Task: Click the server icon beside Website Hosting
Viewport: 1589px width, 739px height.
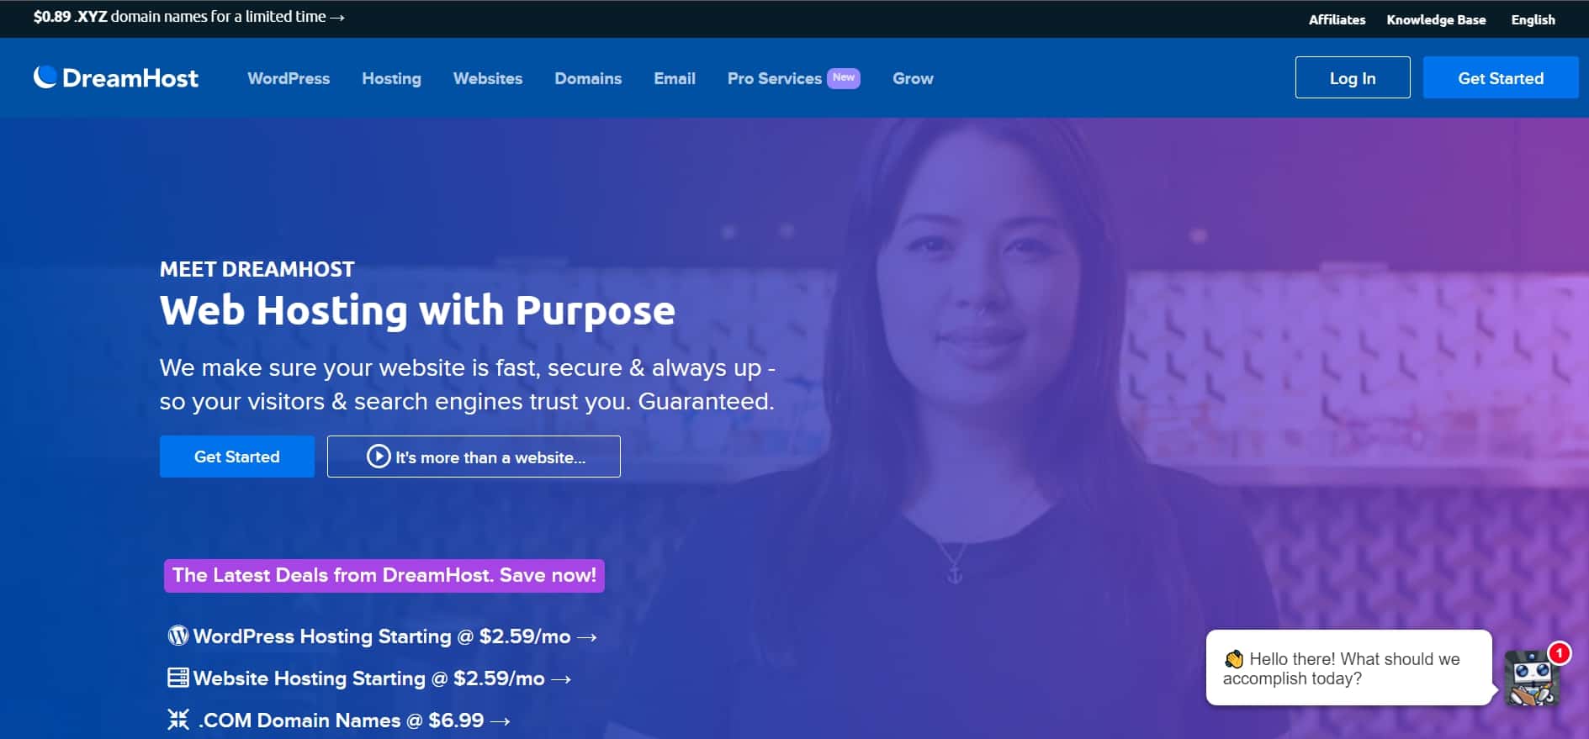Action: (178, 678)
